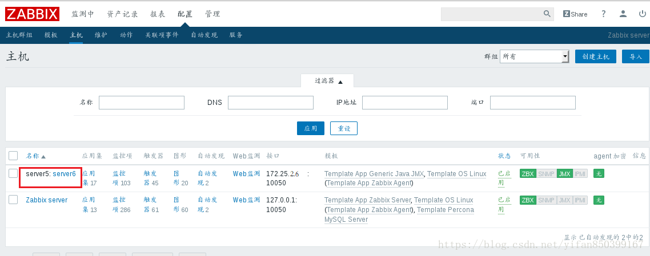Click the 创建主机 button
This screenshot has height=256, width=650.
[x=596, y=56]
